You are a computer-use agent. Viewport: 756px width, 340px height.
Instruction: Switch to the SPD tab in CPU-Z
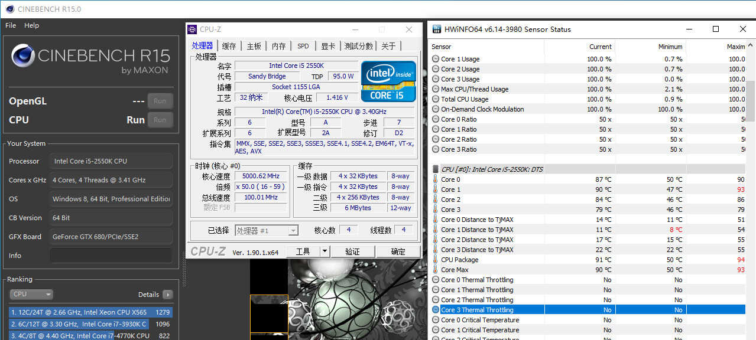coord(303,46)
